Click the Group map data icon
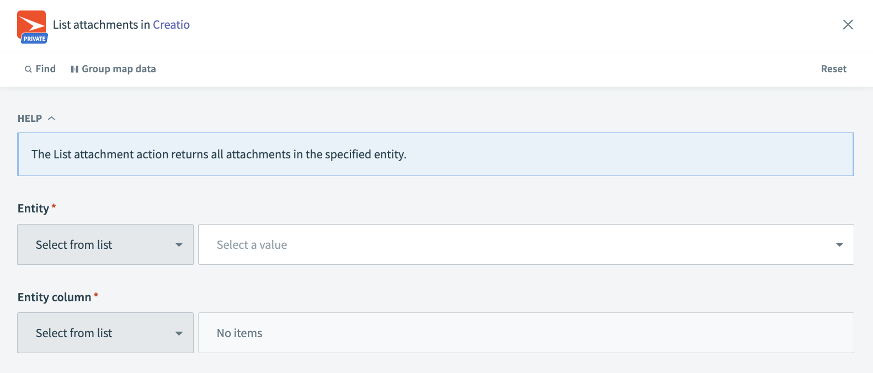873x373 pixels. 75,68
